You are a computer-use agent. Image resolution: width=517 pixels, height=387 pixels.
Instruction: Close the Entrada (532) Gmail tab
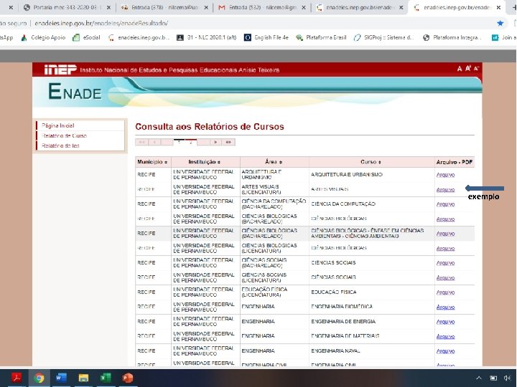[303, 7]
